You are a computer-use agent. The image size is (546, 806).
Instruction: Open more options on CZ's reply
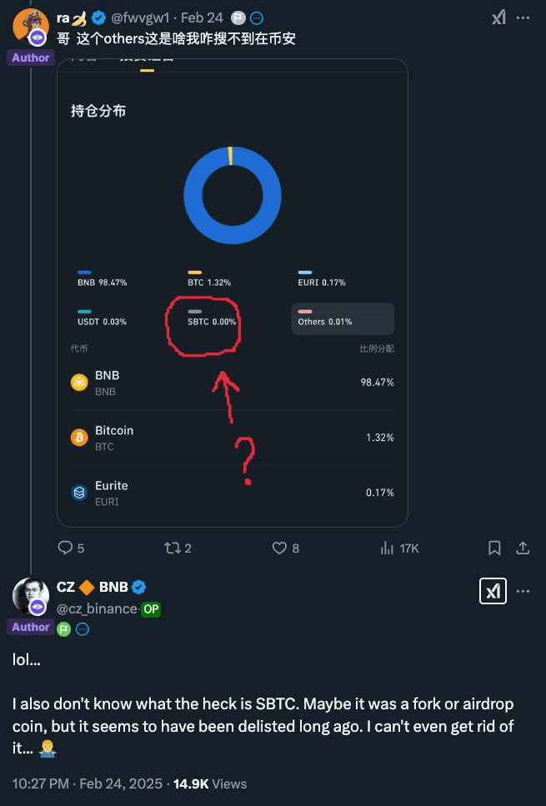coord(523,591)
